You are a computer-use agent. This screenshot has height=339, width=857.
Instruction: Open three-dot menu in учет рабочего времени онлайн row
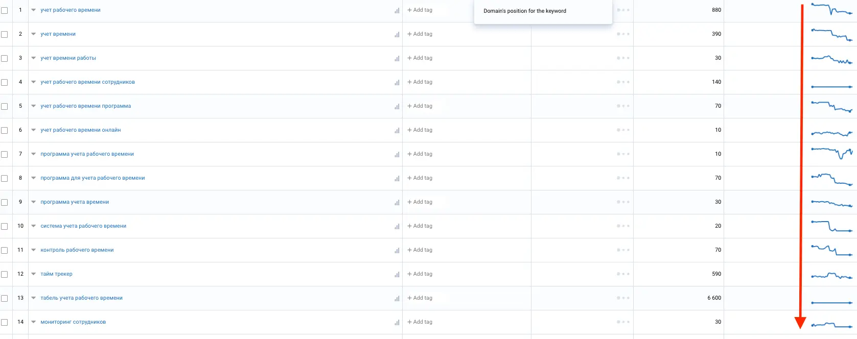click(x=623, y=130)
